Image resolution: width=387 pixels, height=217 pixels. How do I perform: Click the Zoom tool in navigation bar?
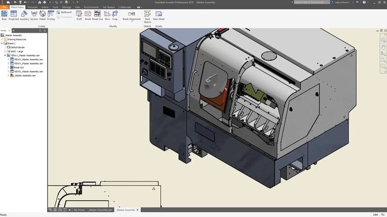tap(383, 54)
